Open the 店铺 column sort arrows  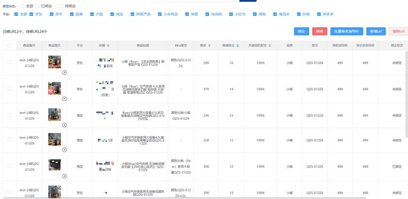[108, 46]
